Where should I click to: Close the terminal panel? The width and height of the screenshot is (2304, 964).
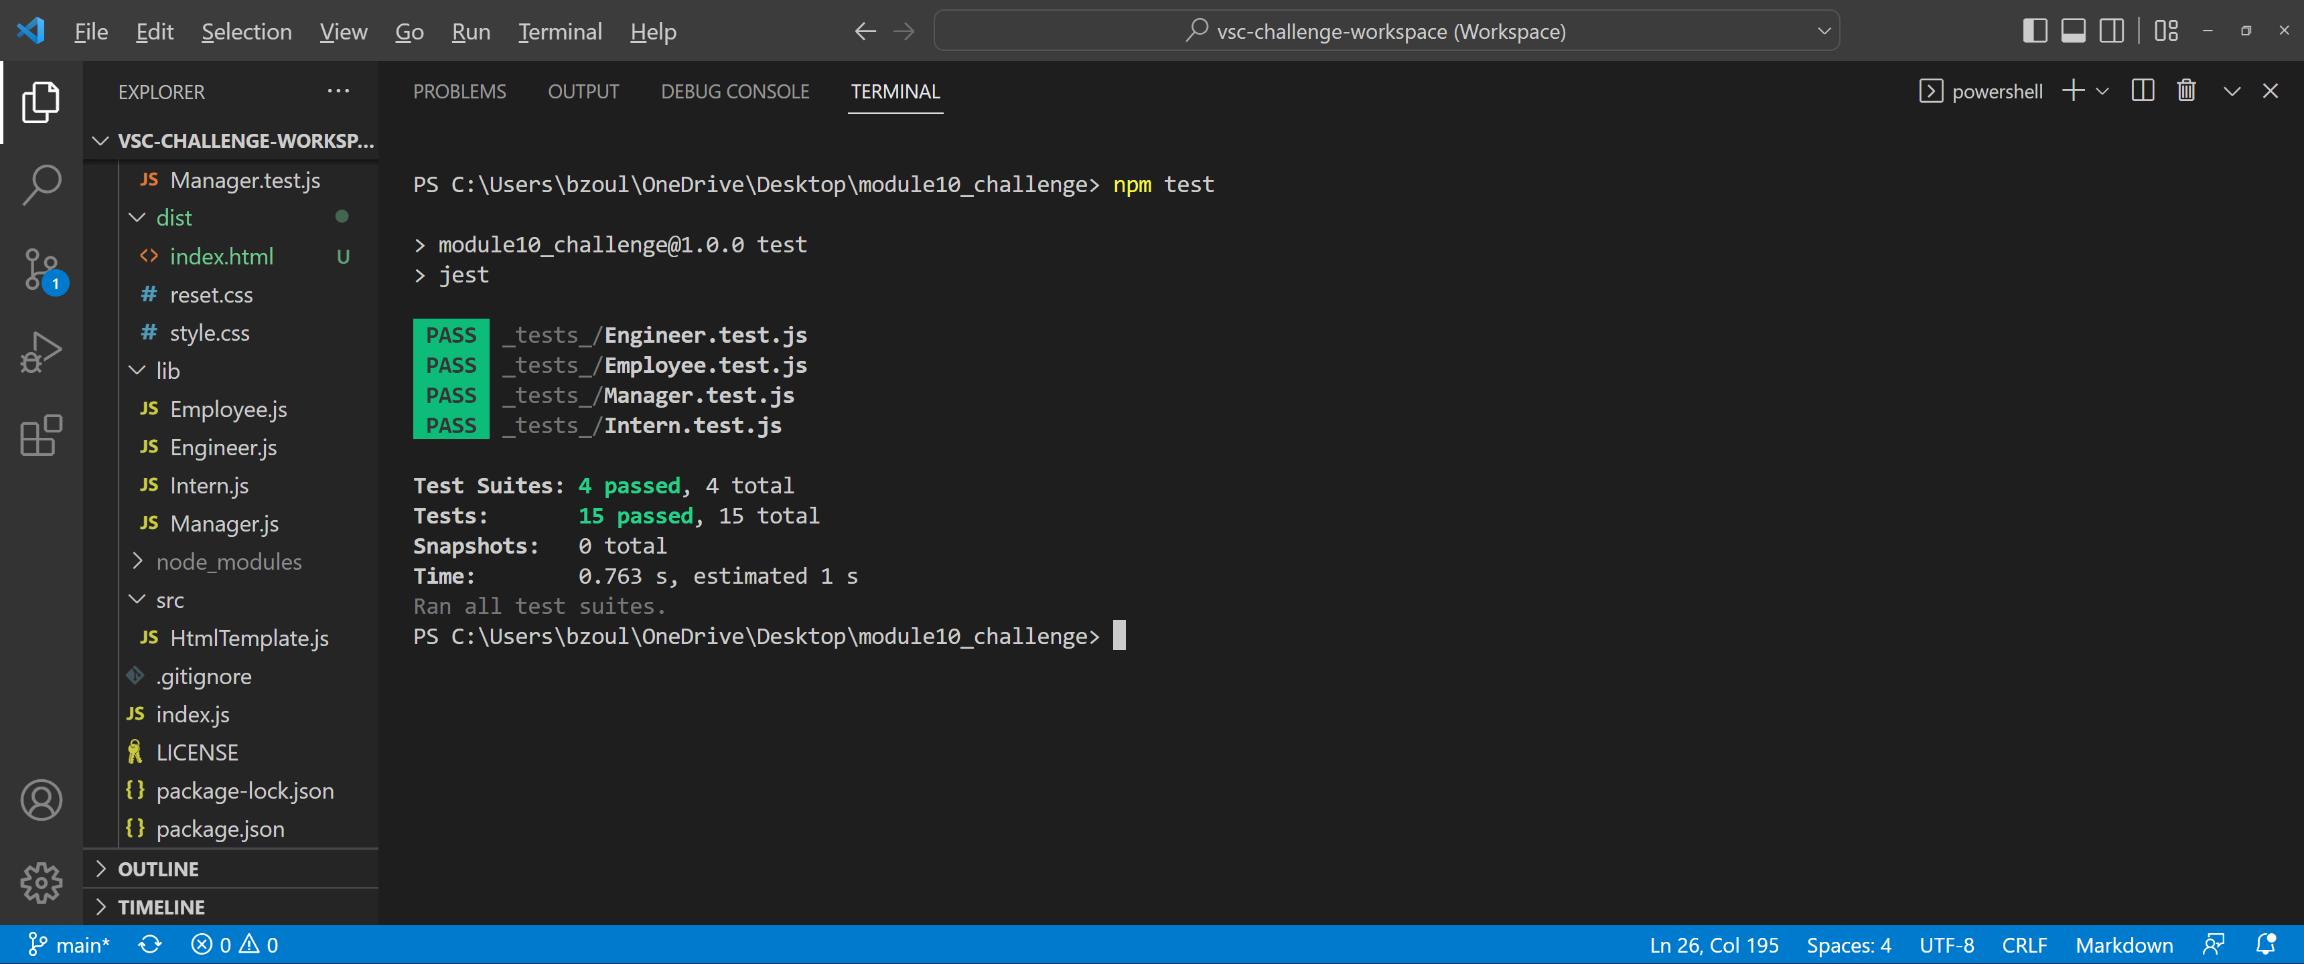(x=2270, y=91)
